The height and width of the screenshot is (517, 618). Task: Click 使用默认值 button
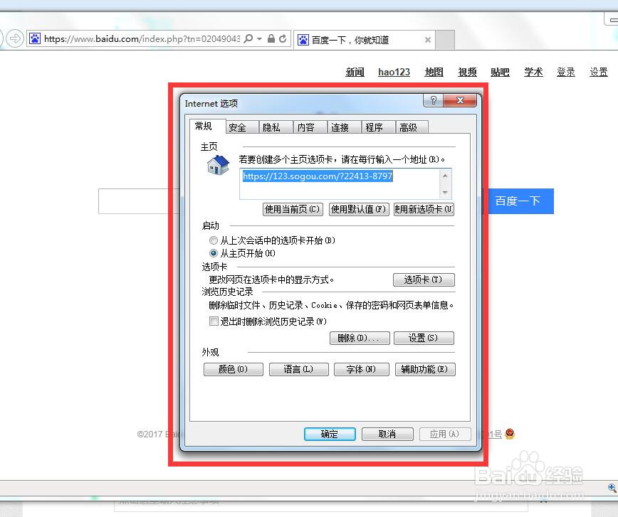coord(359,209)
